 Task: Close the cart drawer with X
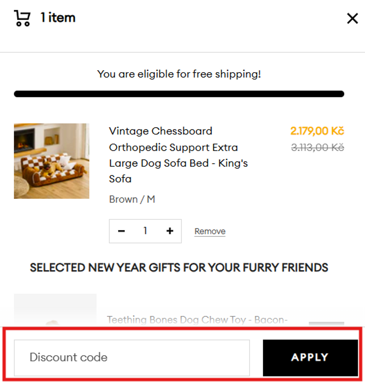coord(352,18)
